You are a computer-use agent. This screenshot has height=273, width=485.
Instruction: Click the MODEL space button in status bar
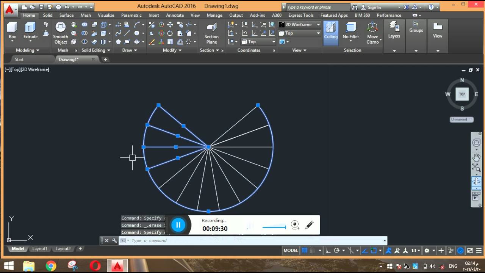(x=291, y=250)
